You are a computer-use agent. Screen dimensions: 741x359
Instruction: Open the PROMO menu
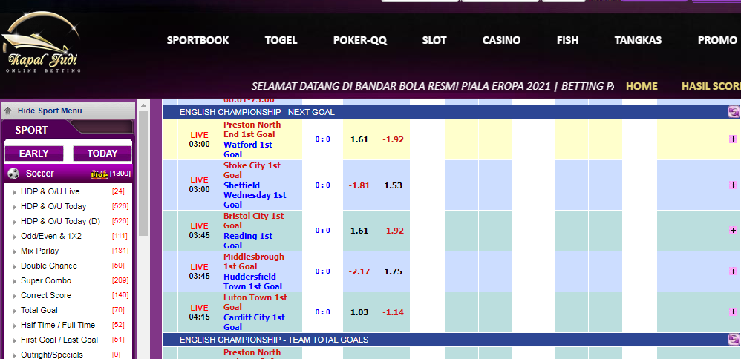click(717, 40)
